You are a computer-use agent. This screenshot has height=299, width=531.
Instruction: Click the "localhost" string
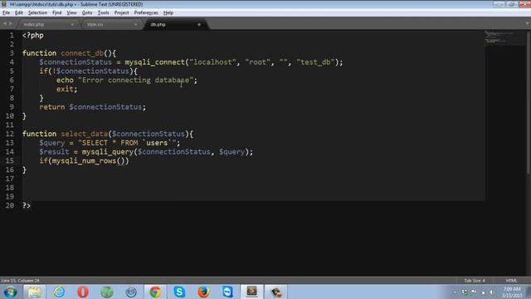pyautogui.click(x=212, y=62)
